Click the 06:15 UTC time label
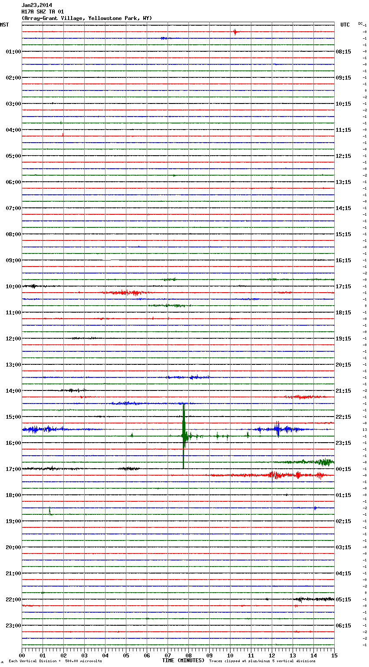The height and width of the screenshot is (667, 369). point(343,626)
